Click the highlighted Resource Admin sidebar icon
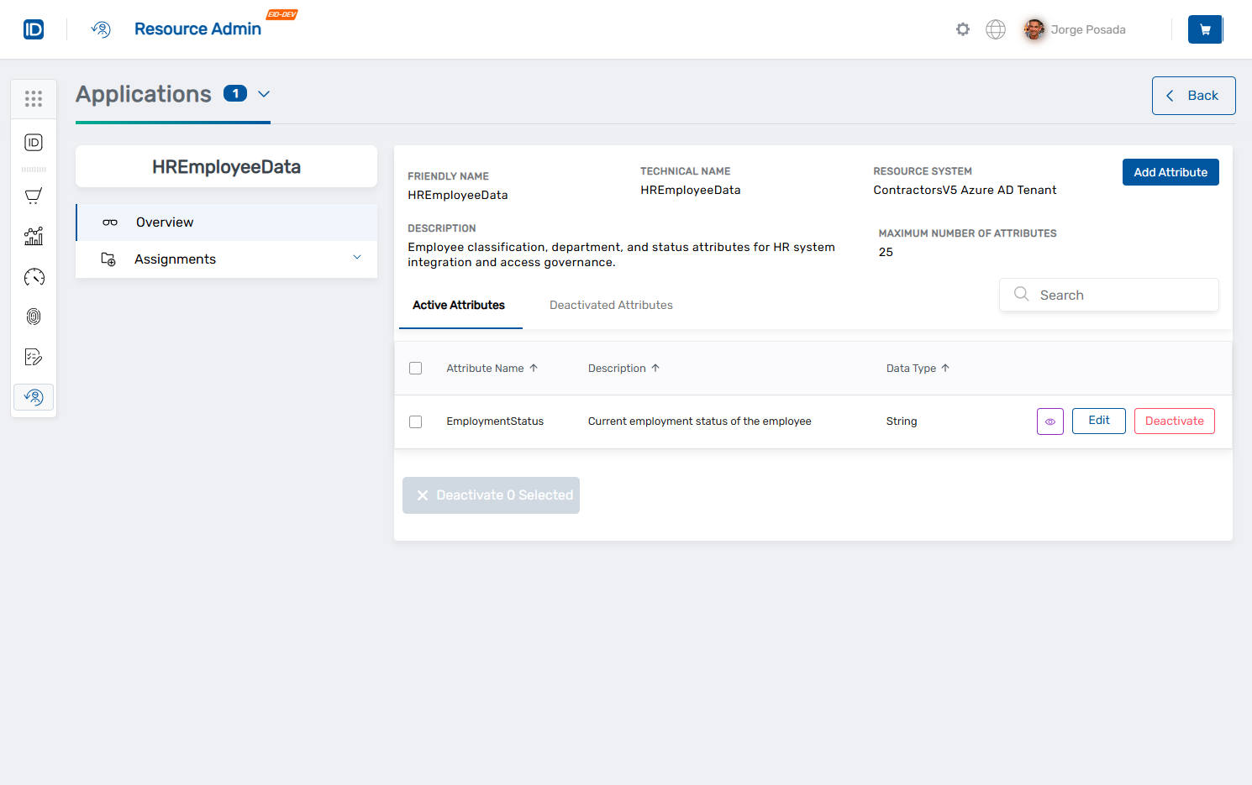The image size is (1252, 785). point(34,396)
